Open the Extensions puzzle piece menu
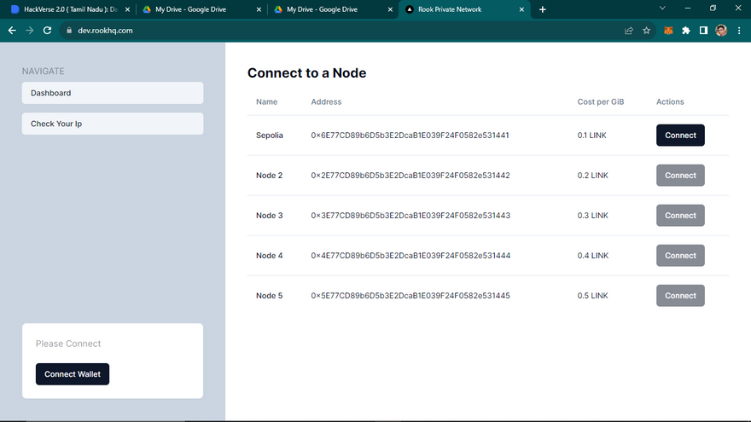The height and width of the screenshot is (422, 751). click(x=686, y=30)
